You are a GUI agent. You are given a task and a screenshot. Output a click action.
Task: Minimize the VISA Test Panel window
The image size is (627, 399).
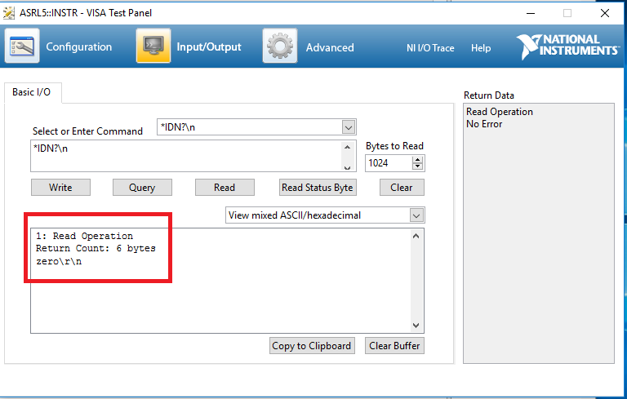tap(531, 13)
